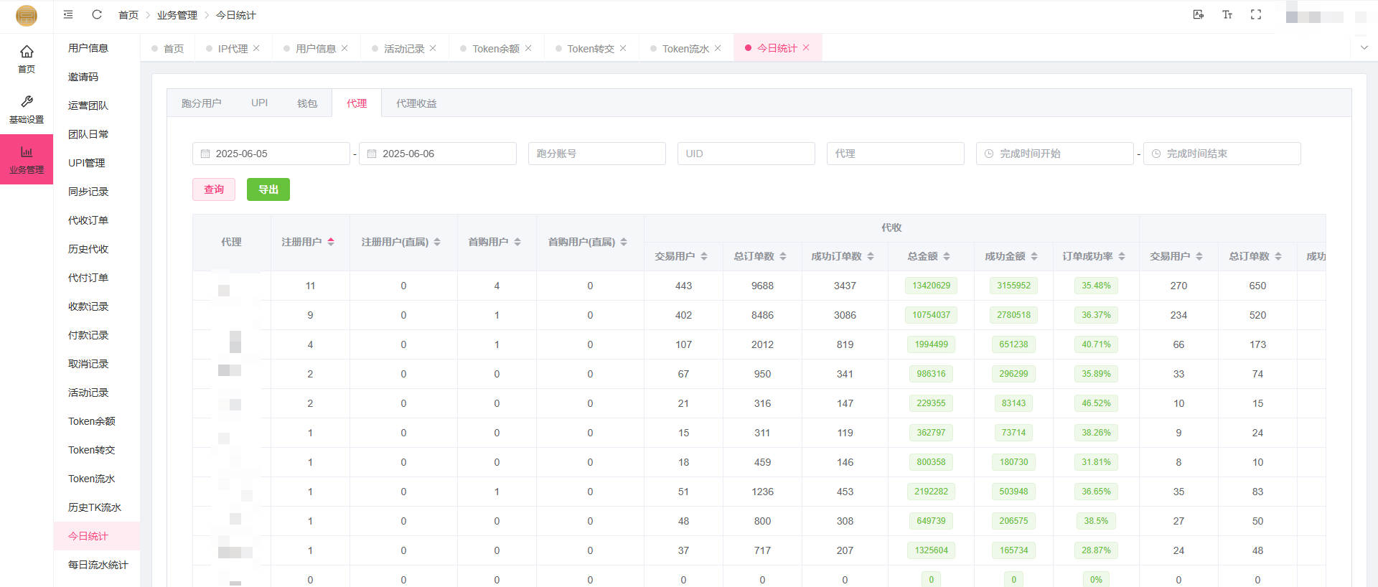The image size is (1378, 587).
Task: Click the green 导出 export button
Action: (268, 189)
